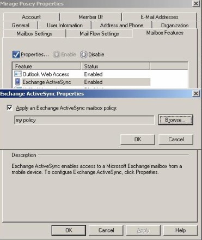Select the Outlook Web Access row text

pos(46,74)
